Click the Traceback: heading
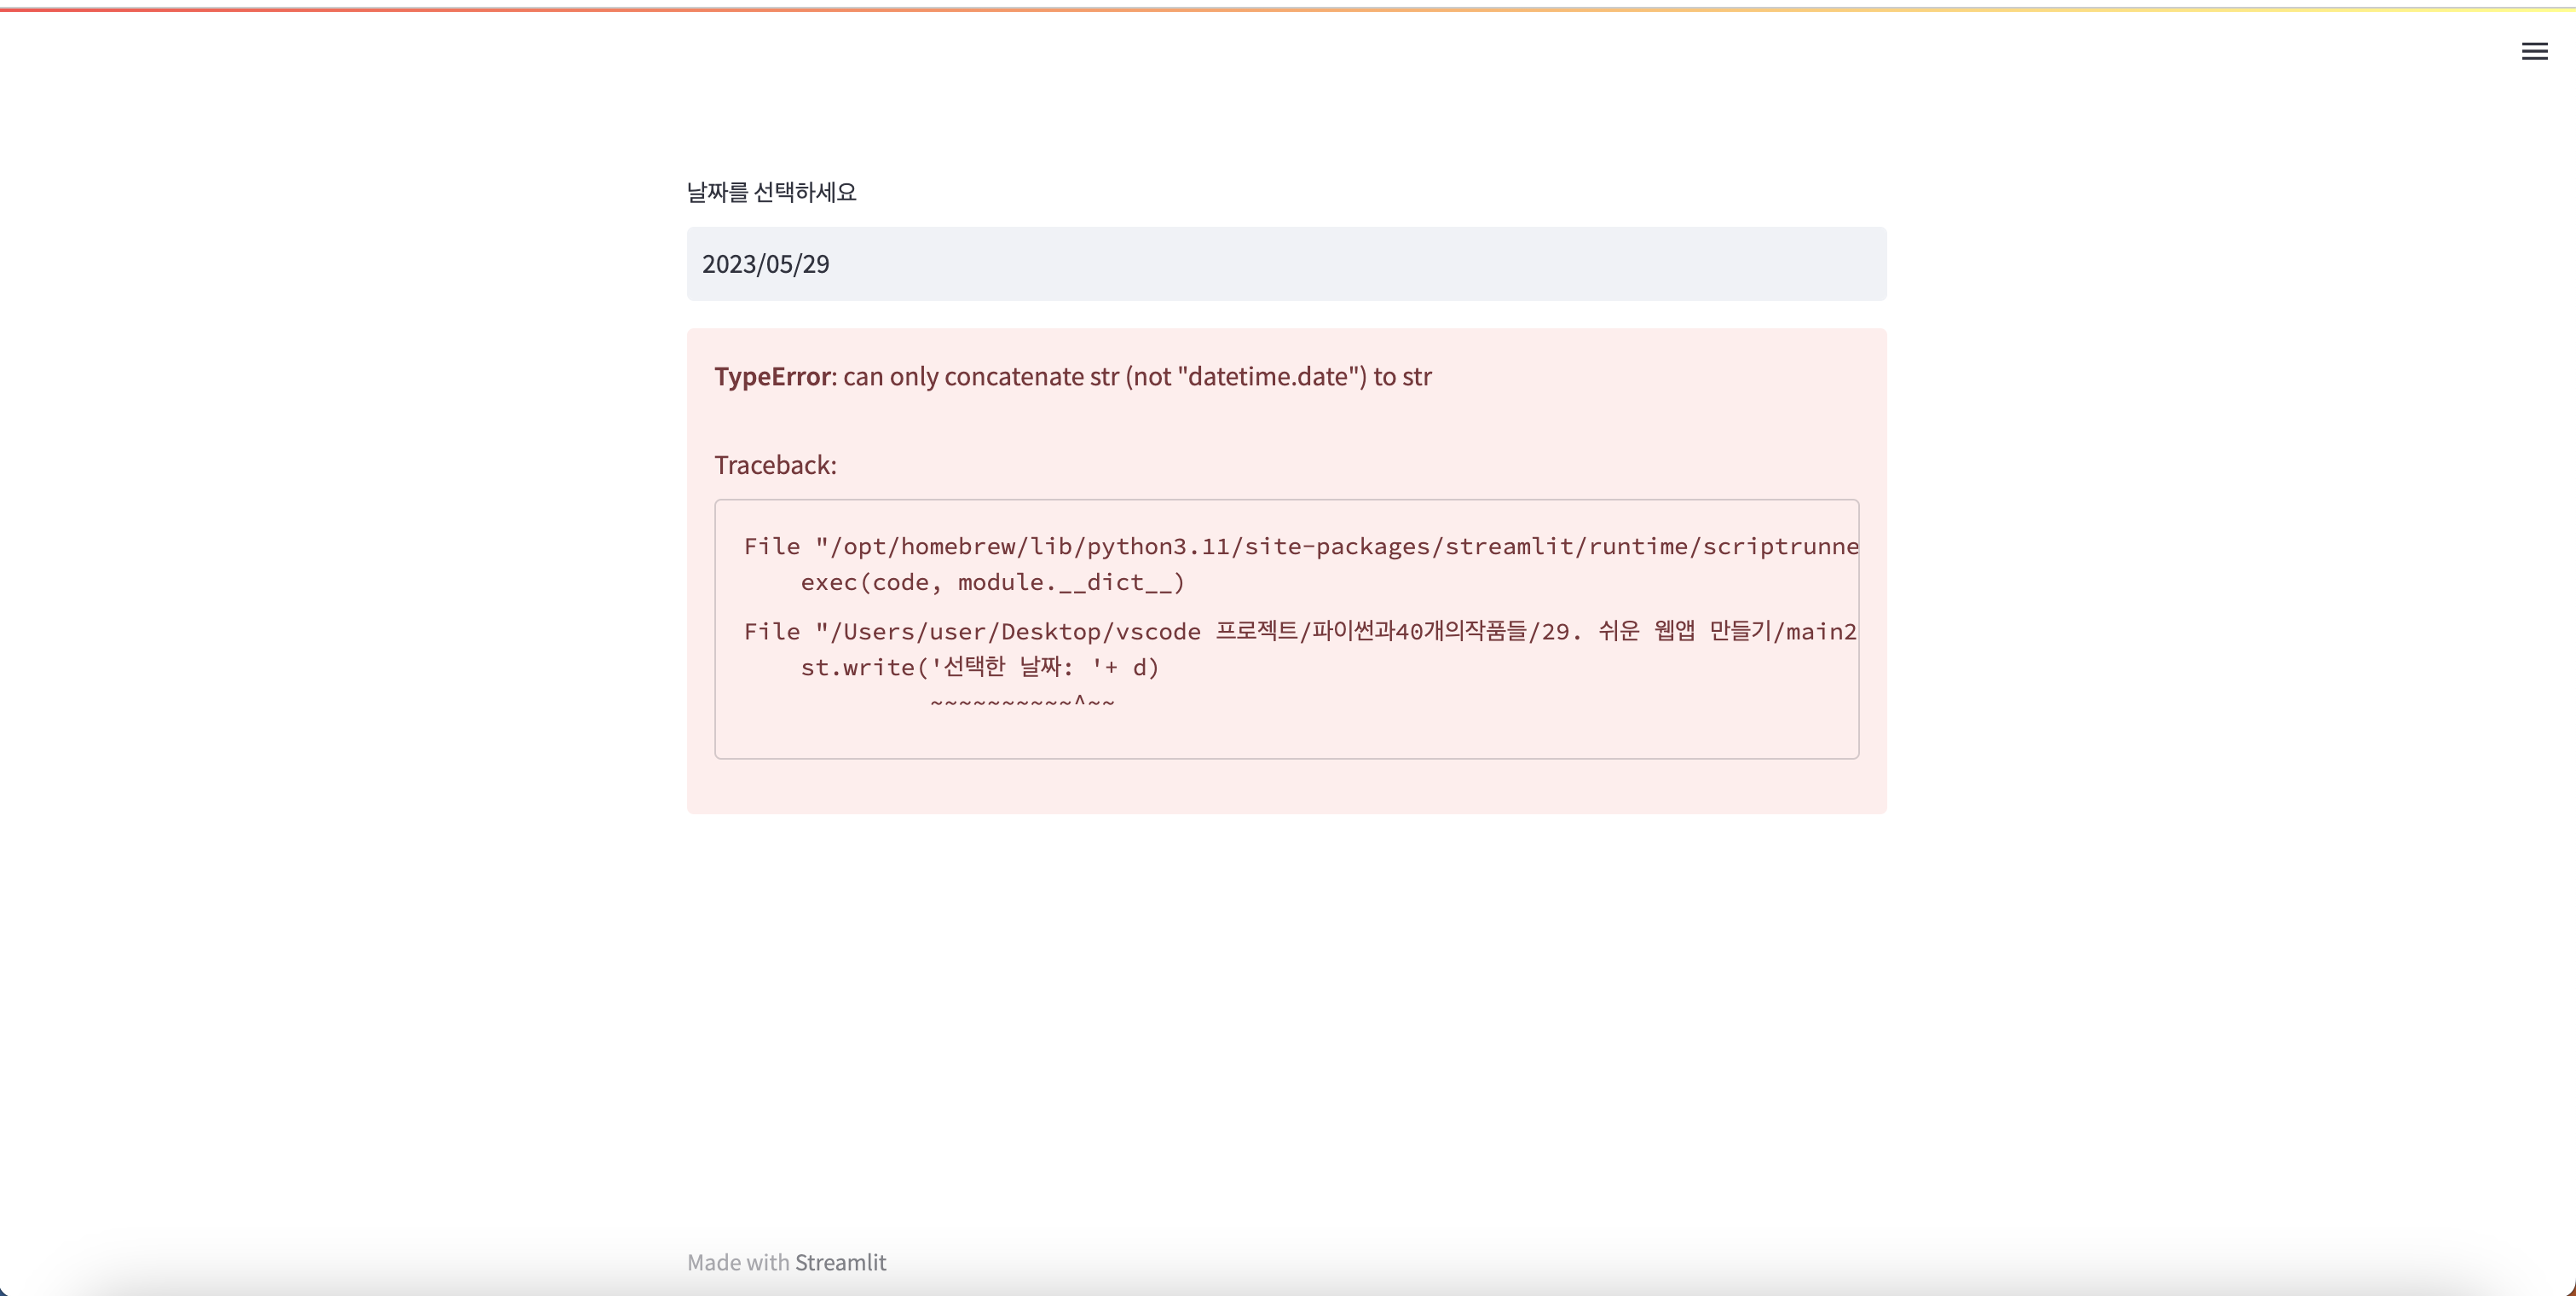 [x=775, y=465]
